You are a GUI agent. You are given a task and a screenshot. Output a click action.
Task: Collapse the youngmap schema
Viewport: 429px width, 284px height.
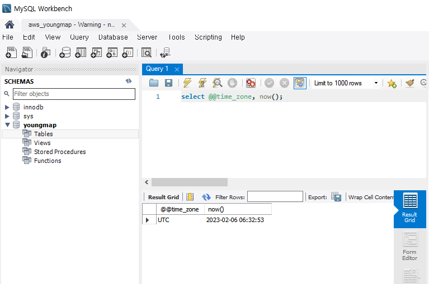pyautogui.click(x=7, y=125)
